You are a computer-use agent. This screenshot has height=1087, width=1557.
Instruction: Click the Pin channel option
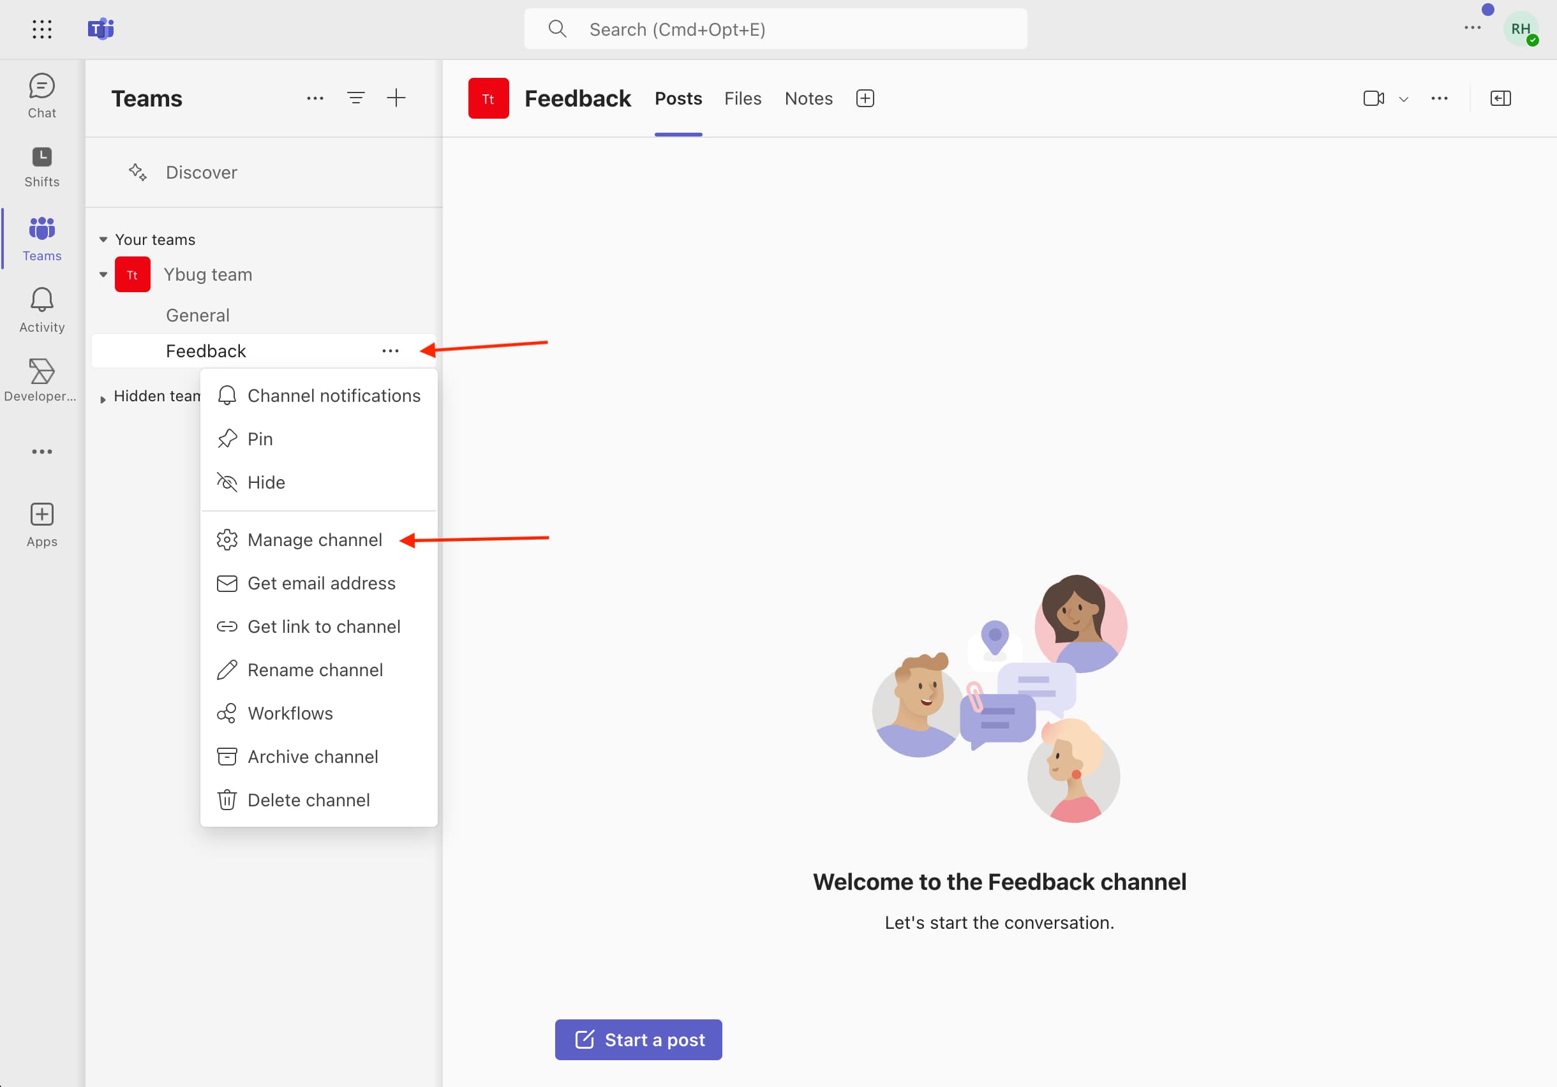(x=260, y=439)
